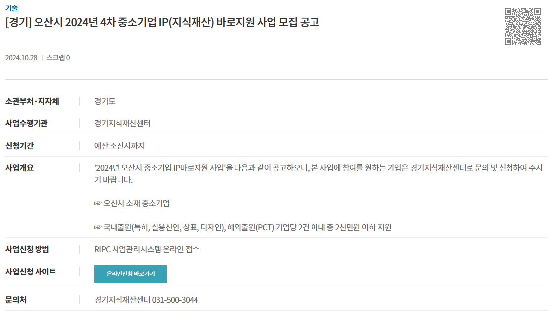Click the 예산 소진시까지 period text
This screenshot has width=549, height=313.
pyautogui.click(x=119, y=146)
